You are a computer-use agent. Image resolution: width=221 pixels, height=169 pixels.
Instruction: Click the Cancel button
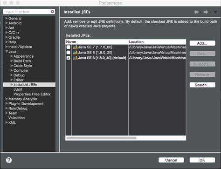(x=171, y=160)
